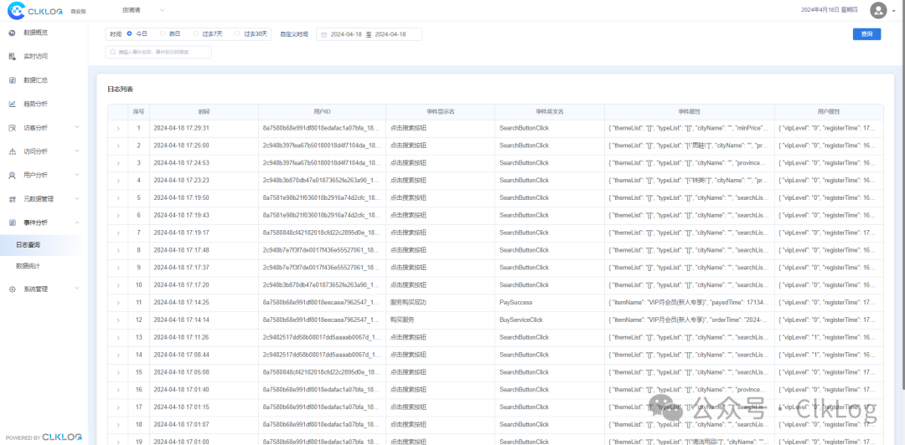Viewport: 905px width, 445px height.
Task: Open the 实时访问 menu item
Action: (36, 57)
